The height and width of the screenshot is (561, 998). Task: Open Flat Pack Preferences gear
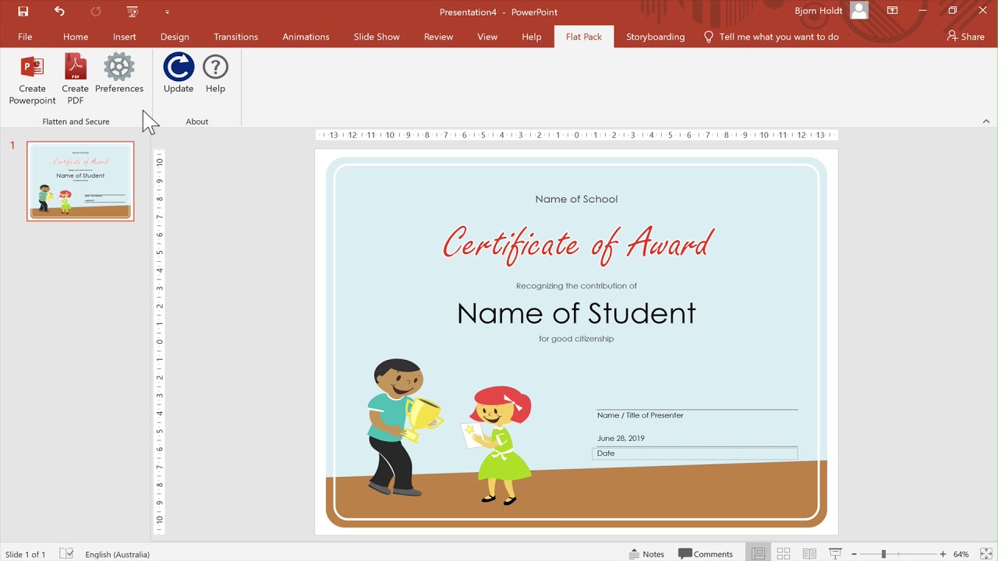pos(119,67)
